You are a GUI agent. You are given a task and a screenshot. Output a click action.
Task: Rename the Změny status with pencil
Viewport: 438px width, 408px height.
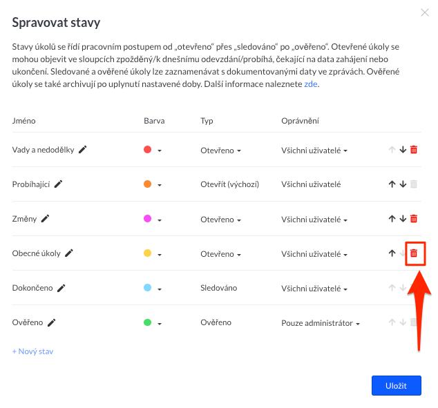pyautogui.click(x=46, y=219)
